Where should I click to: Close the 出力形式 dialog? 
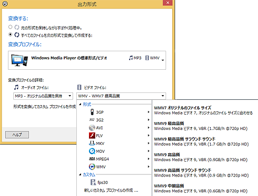[167, 3]
